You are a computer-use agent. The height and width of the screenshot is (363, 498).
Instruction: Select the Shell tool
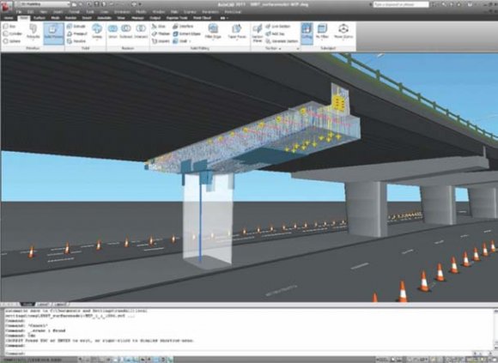[x=180, y=41]
